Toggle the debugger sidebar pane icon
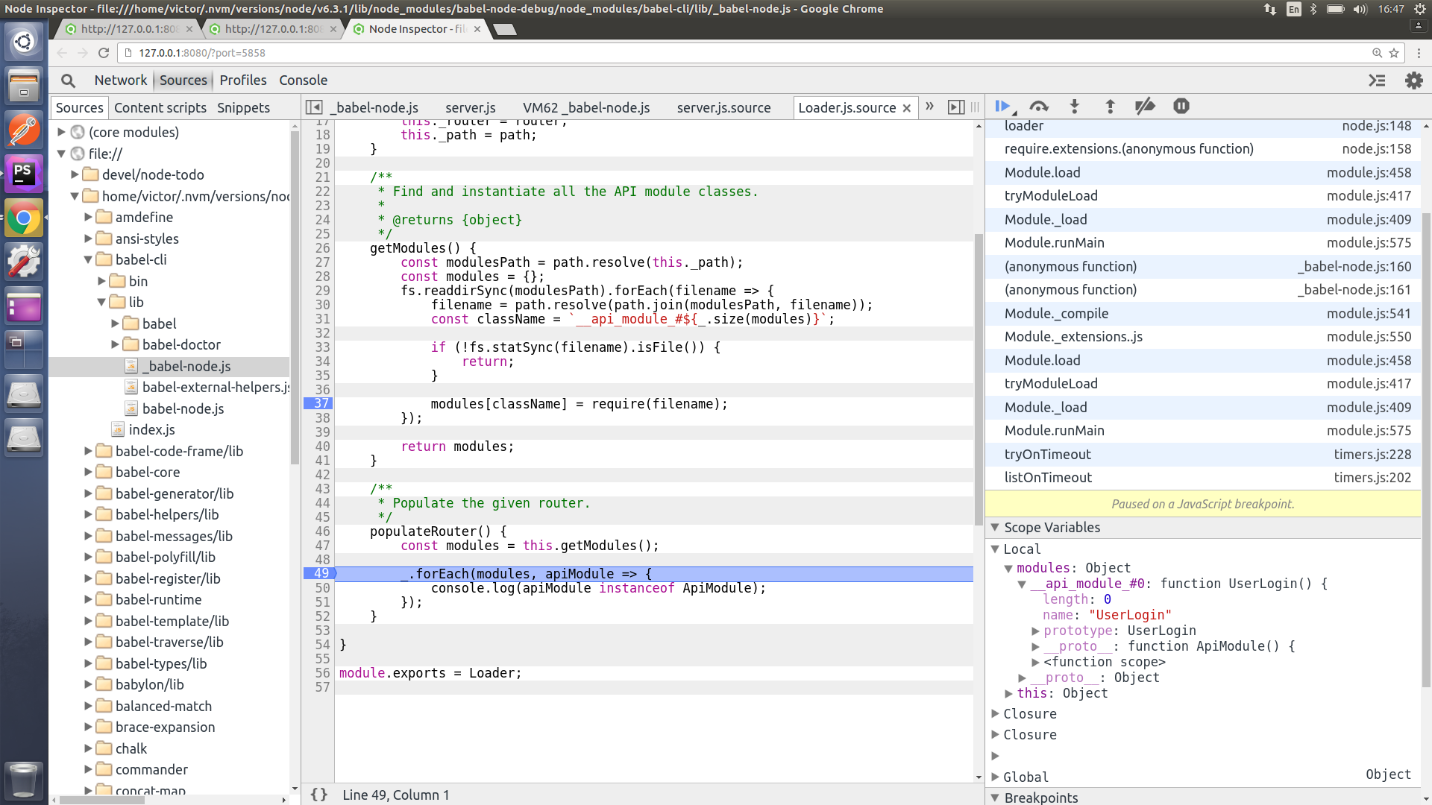 coord(956,107)
